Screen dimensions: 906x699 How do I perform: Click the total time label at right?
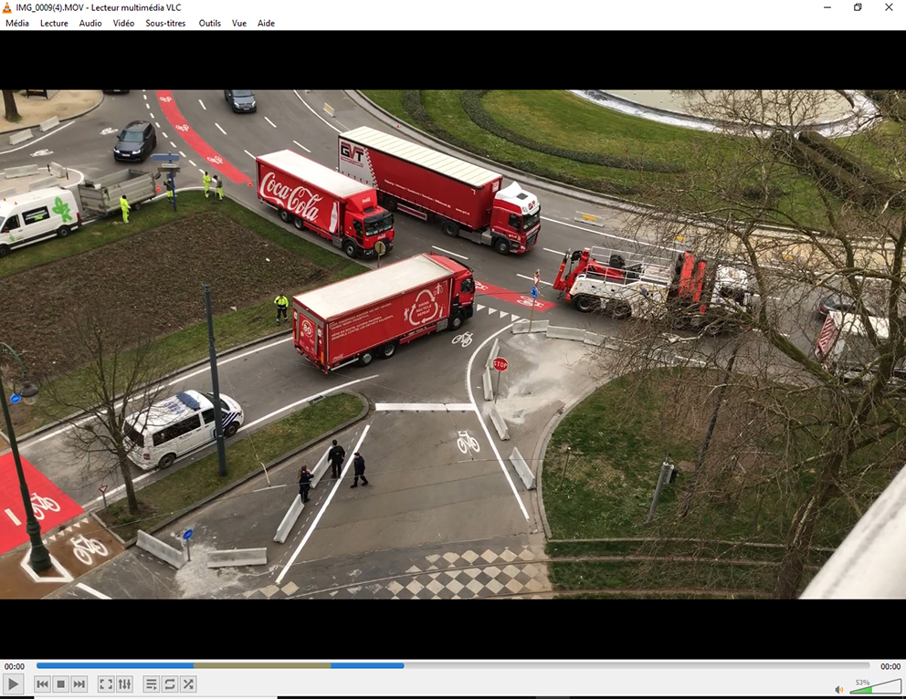tap(890, 666)
